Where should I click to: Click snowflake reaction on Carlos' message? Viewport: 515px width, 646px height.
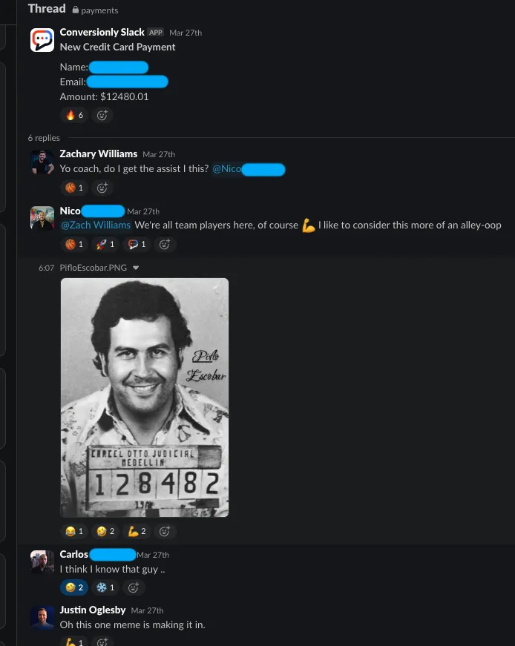(106, 587)
